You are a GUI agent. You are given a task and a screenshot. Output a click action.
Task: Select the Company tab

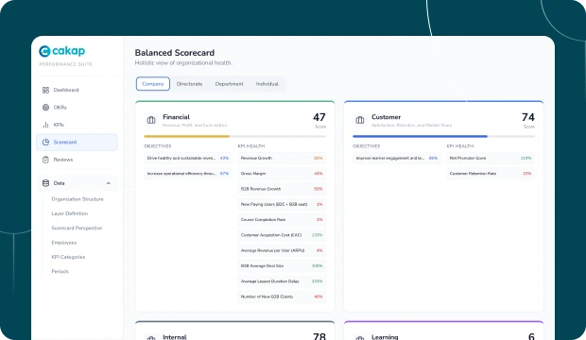[153, 84]
